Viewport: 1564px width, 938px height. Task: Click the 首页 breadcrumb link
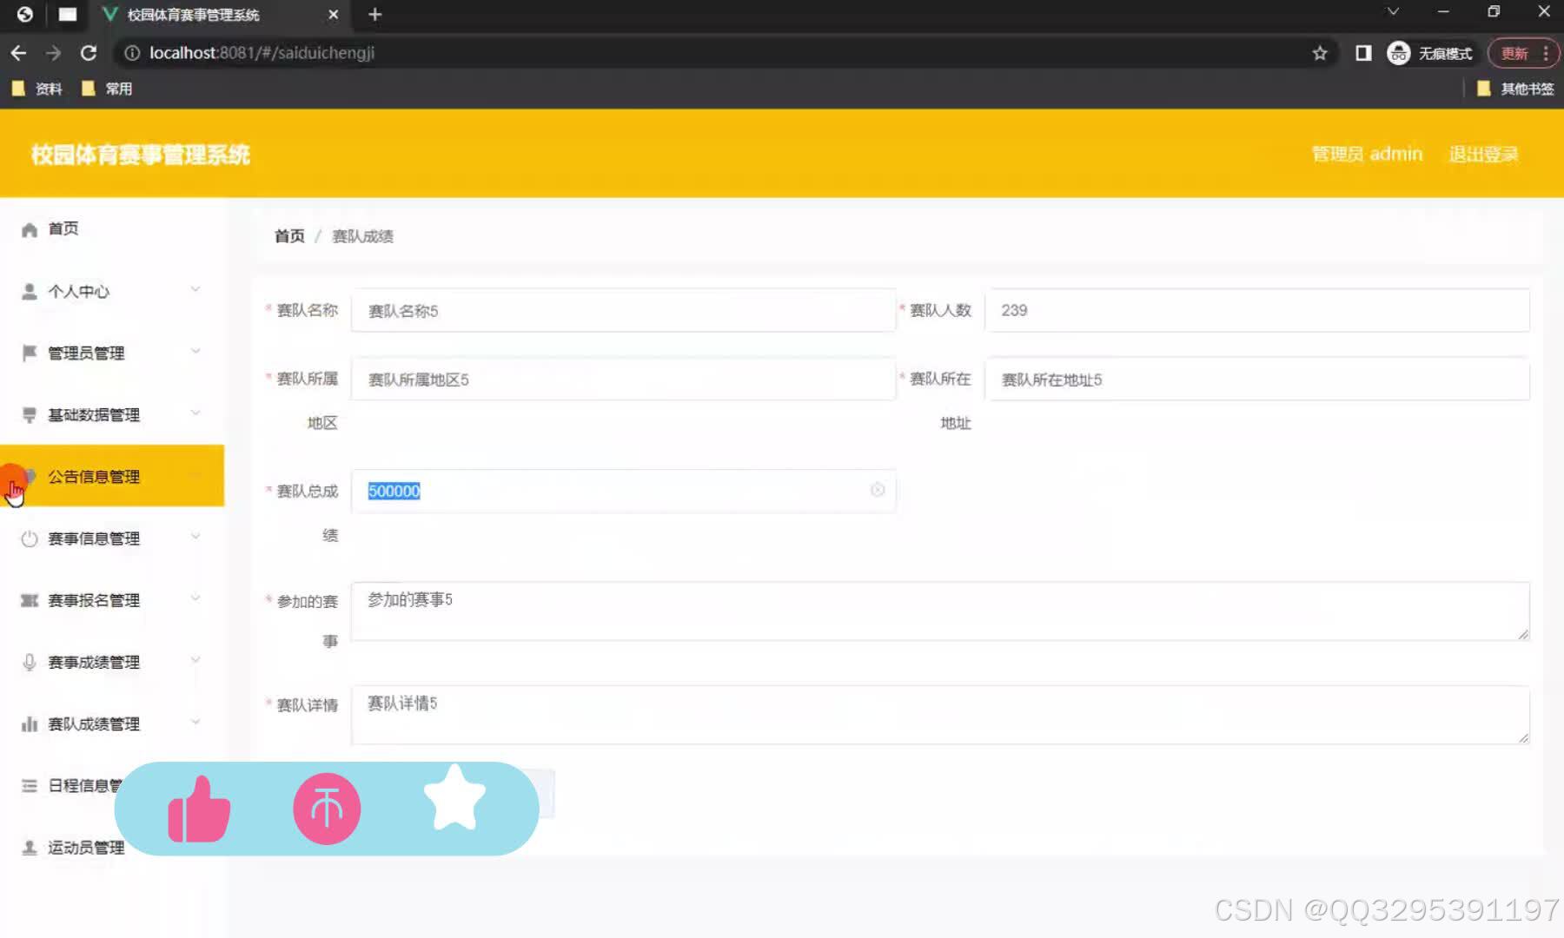(289, 236)
